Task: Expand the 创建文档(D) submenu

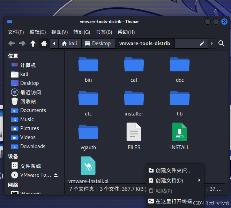Action: point(175,181)
